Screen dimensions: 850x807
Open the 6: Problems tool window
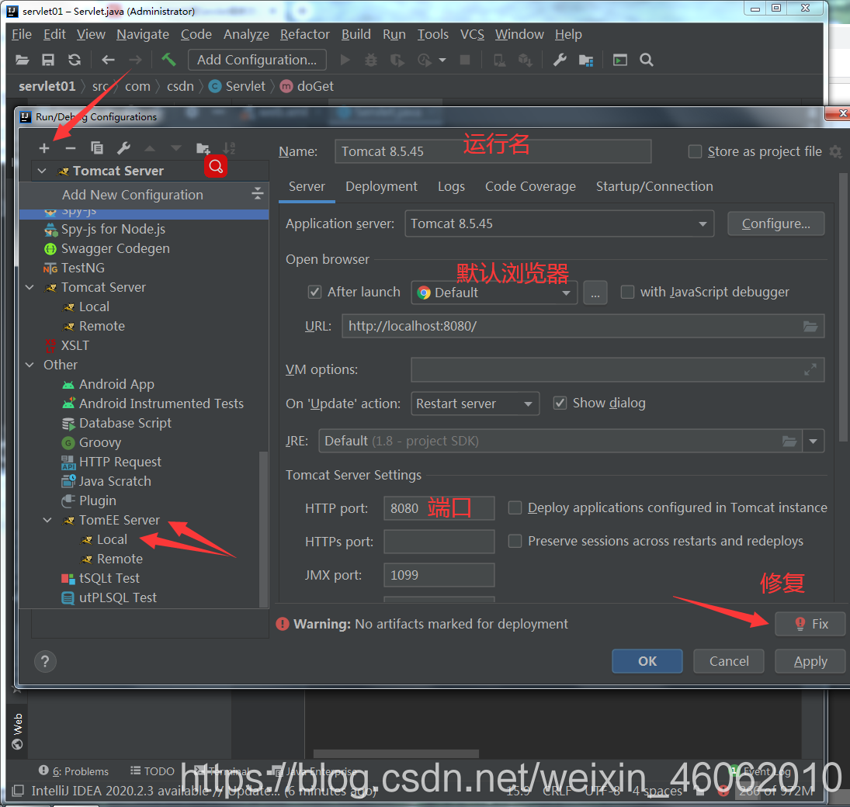(x=74, y=771)
